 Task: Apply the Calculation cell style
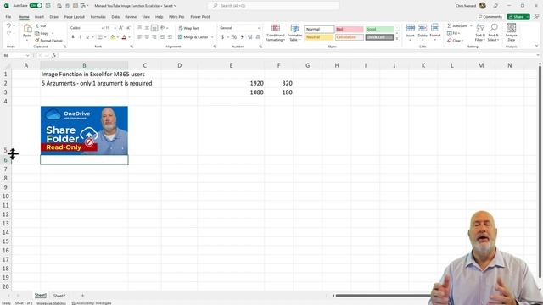point(350,37)
